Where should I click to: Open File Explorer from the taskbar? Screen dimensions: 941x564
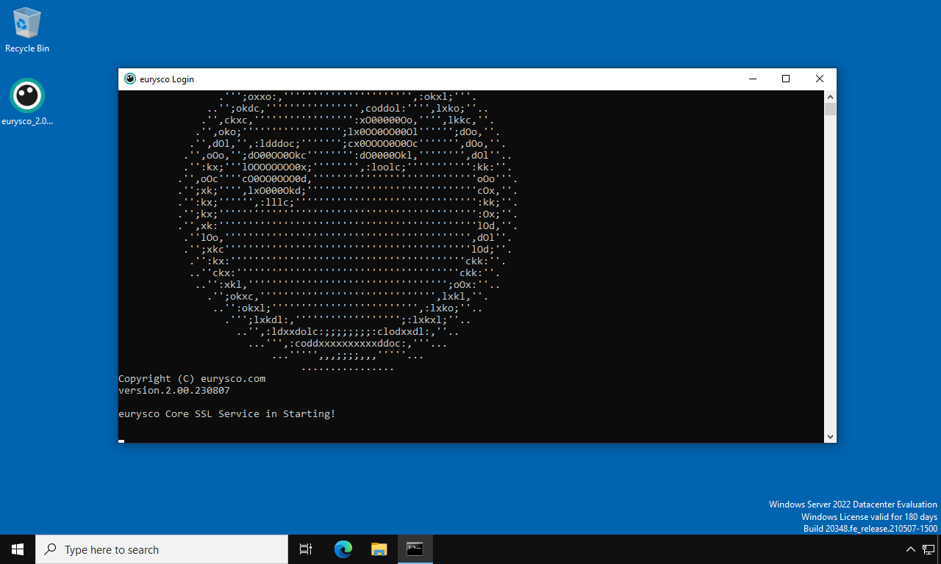click(379, 549)
